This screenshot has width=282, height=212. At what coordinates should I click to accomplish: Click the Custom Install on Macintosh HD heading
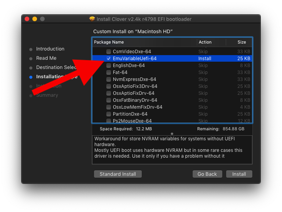tap(133, 32)
